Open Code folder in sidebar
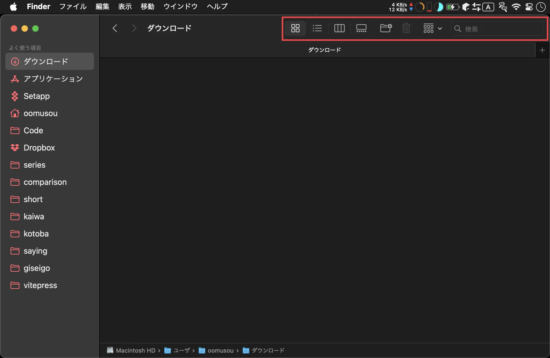 [x=50, y=130]
